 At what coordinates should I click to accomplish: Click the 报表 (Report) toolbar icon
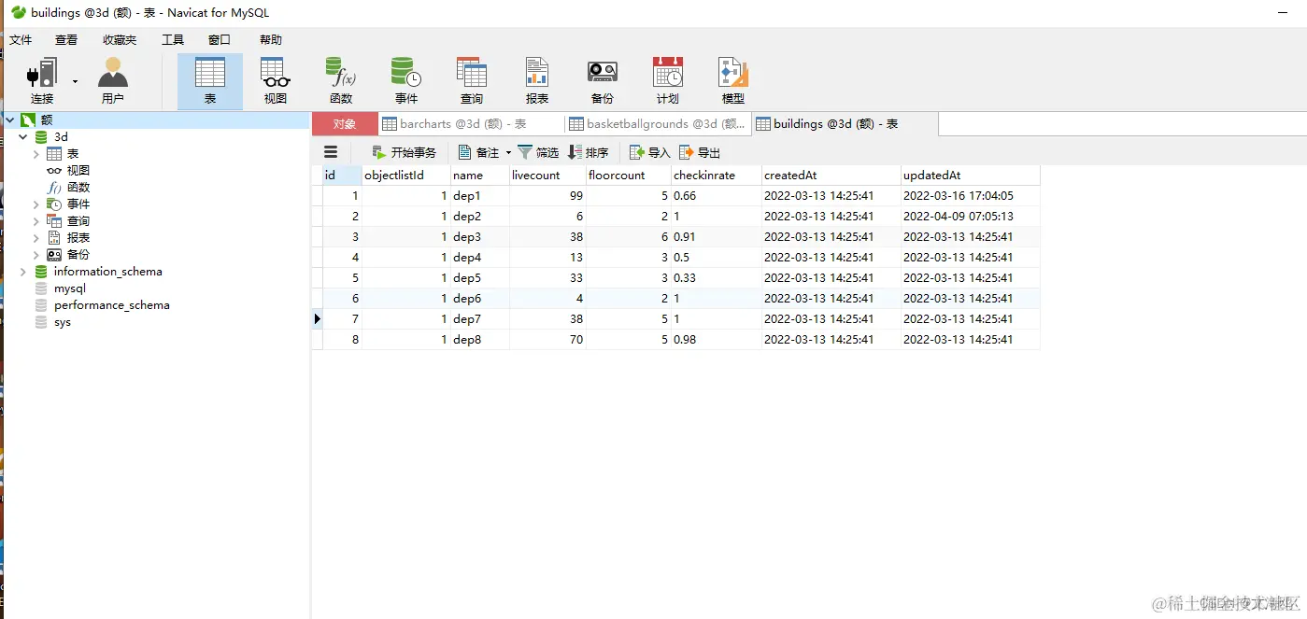click(536, 80)
